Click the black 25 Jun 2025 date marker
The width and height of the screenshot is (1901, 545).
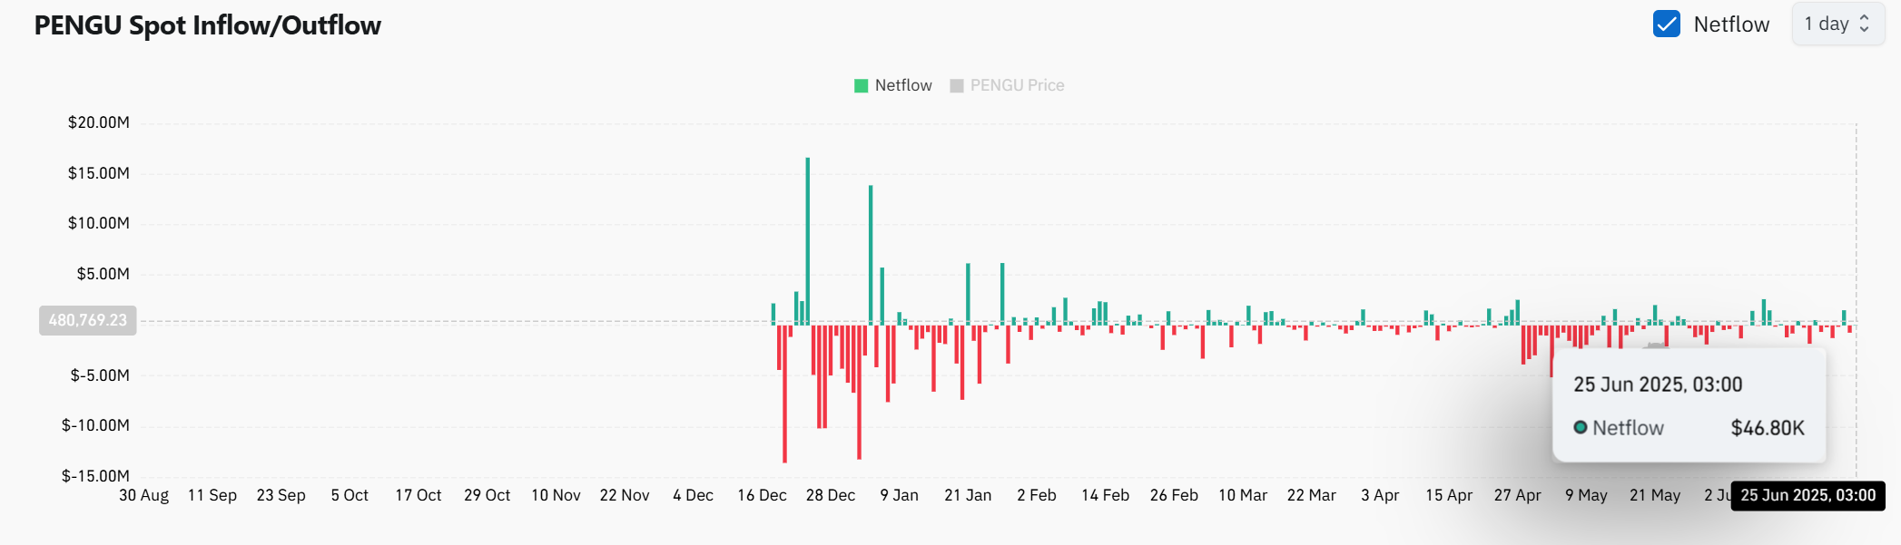pos(1807,496)
